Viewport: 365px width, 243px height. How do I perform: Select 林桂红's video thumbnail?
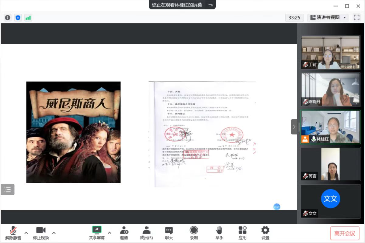coord(330,127)
